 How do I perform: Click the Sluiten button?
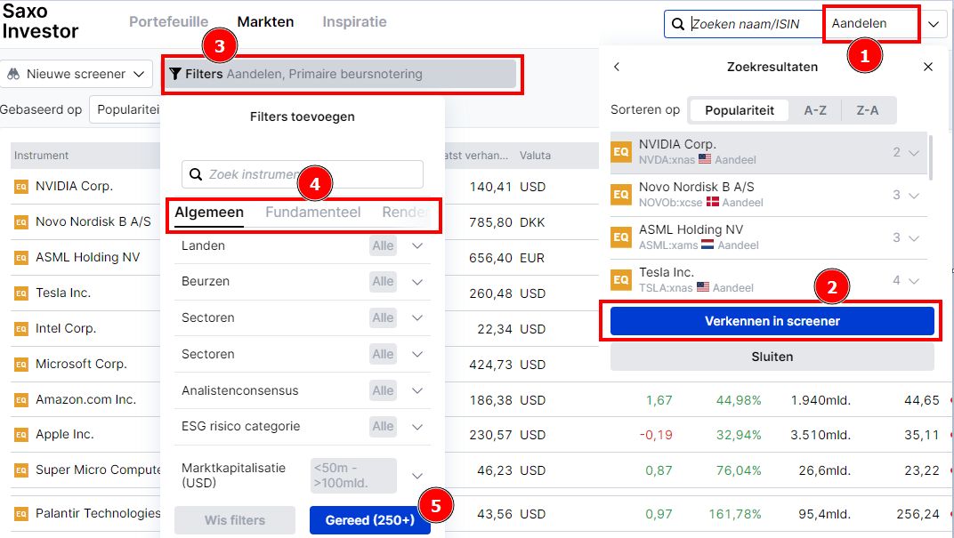(772, 357)
